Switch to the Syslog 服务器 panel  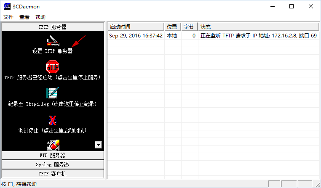(x=53, y=164)
